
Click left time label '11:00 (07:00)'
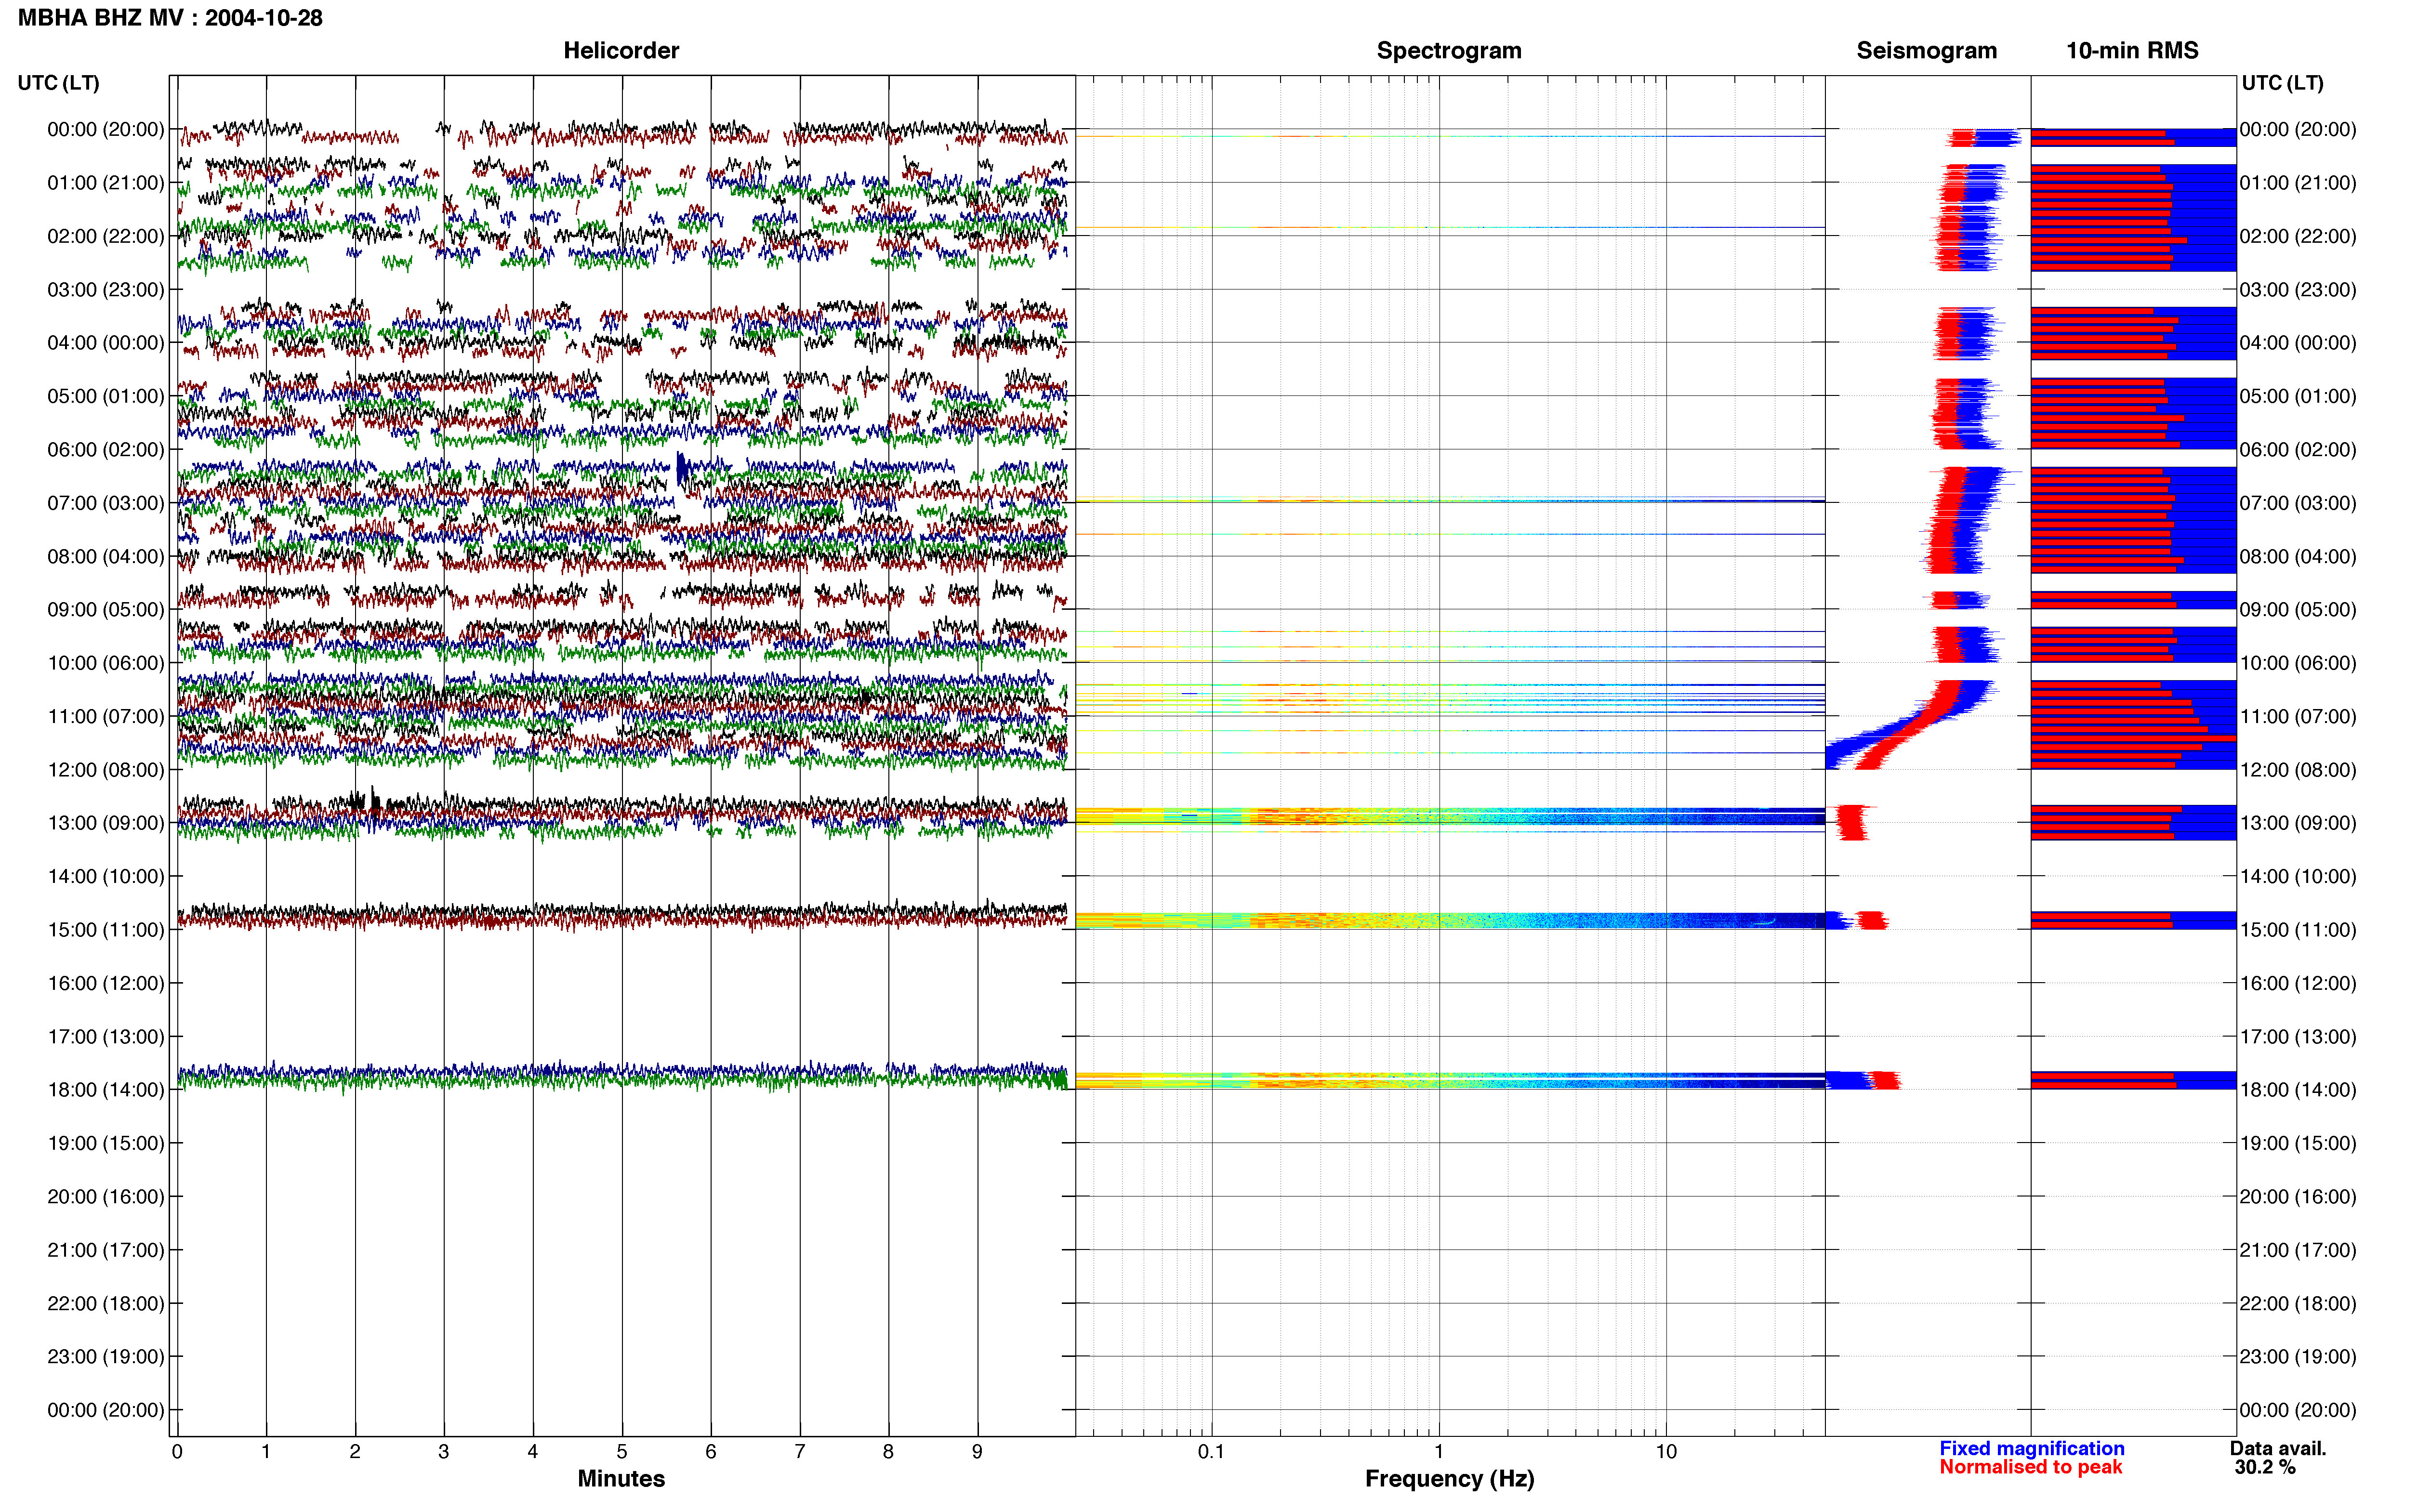106,716
